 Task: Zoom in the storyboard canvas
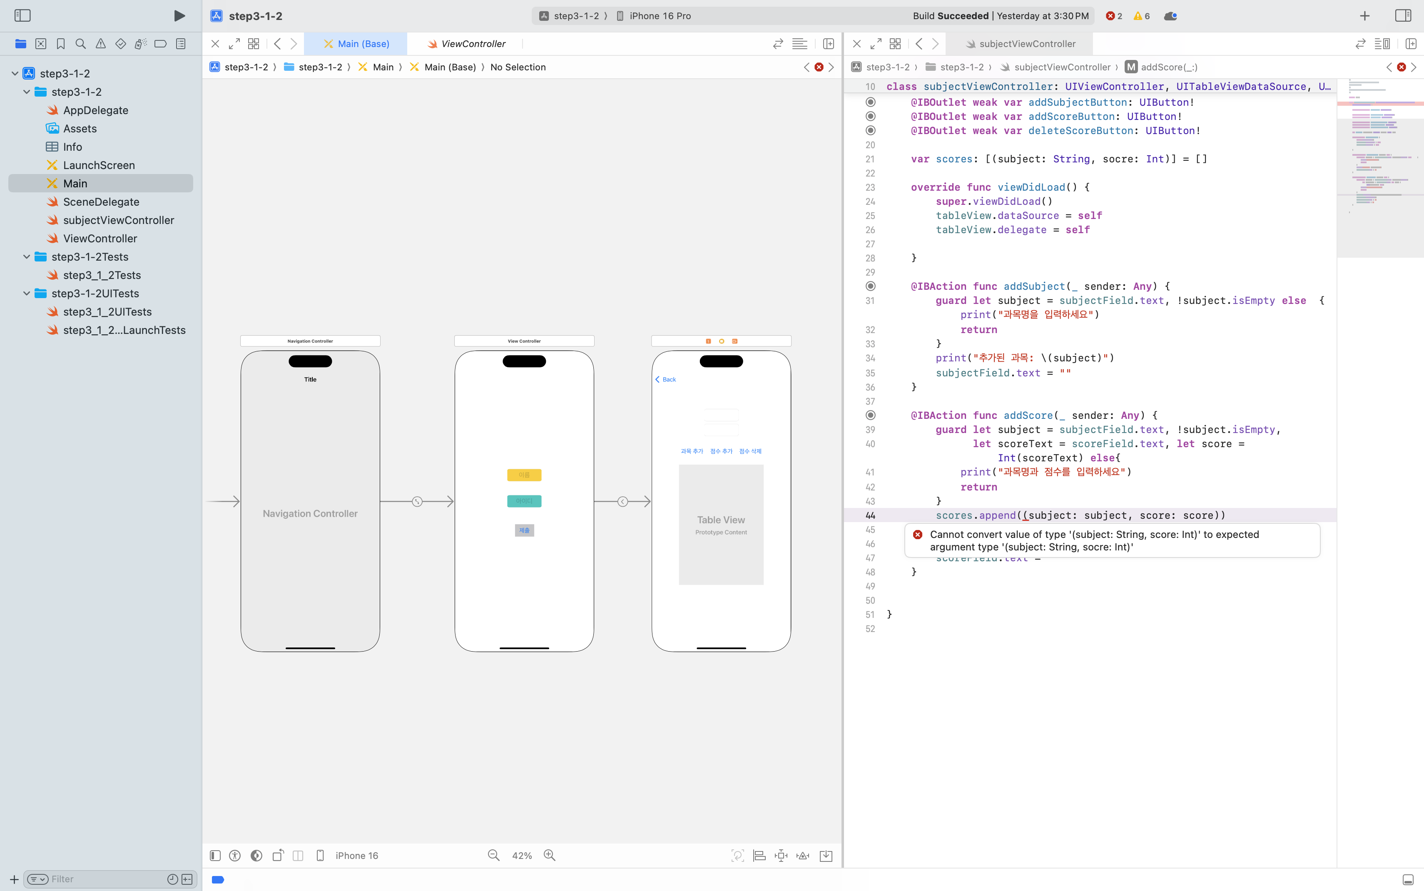(x=549, y=855)
